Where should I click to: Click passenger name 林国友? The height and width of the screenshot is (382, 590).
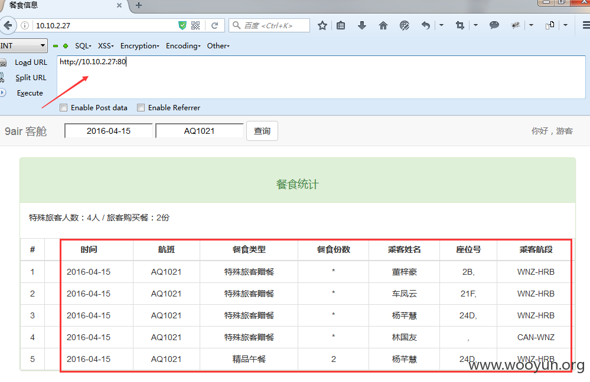click(x=404, y=337)
